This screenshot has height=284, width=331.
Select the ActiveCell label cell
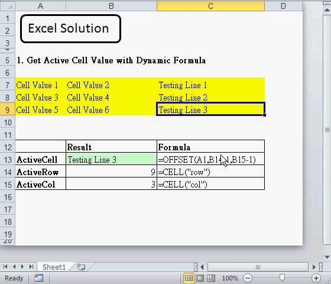pyautogui.click(x=41, y=159)
